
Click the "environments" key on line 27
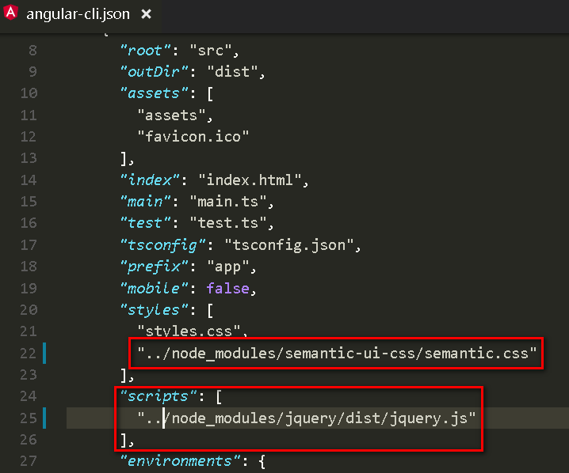pos(180,461)
